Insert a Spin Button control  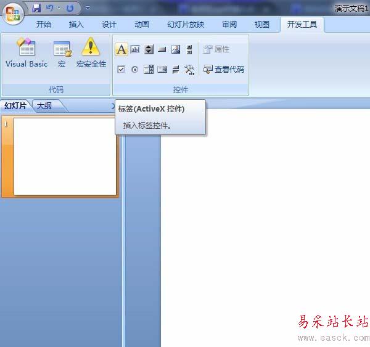tap(149, 49)
